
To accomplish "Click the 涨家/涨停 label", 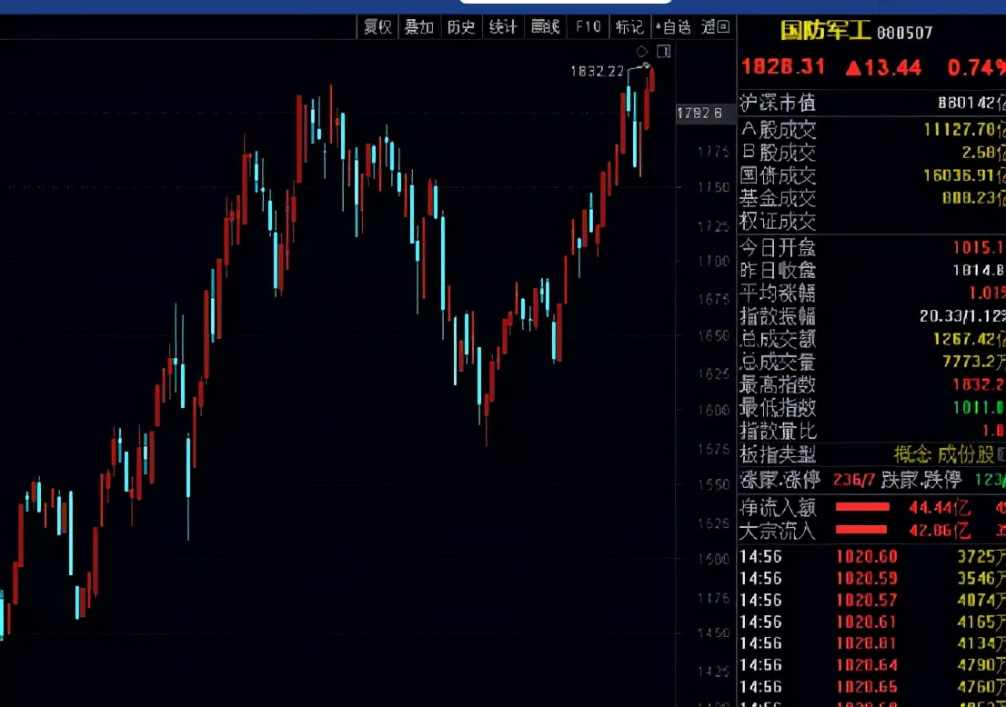I will [780, 480].
